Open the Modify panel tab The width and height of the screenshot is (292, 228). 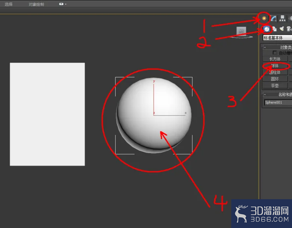click(273, 19)
